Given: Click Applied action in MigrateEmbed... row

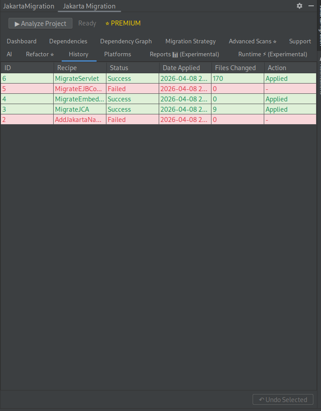Looking at the screenshot, I should pos(290,99).
